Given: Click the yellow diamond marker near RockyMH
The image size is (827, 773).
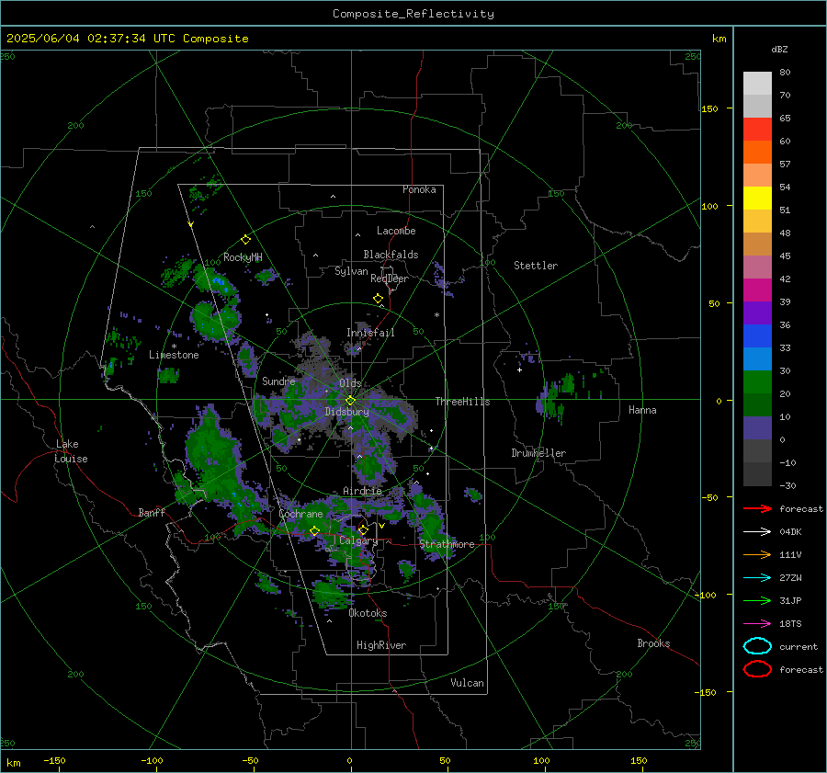Looking at the screenshot, I should pyautogui.click(x=245, y=240).
